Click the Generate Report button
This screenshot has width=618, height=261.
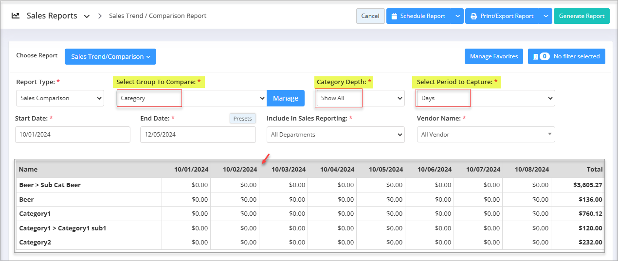click(x=582, y=16)
